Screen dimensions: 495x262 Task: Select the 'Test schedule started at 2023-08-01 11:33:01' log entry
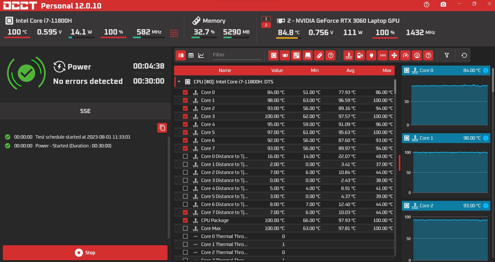tap(83, 137)
